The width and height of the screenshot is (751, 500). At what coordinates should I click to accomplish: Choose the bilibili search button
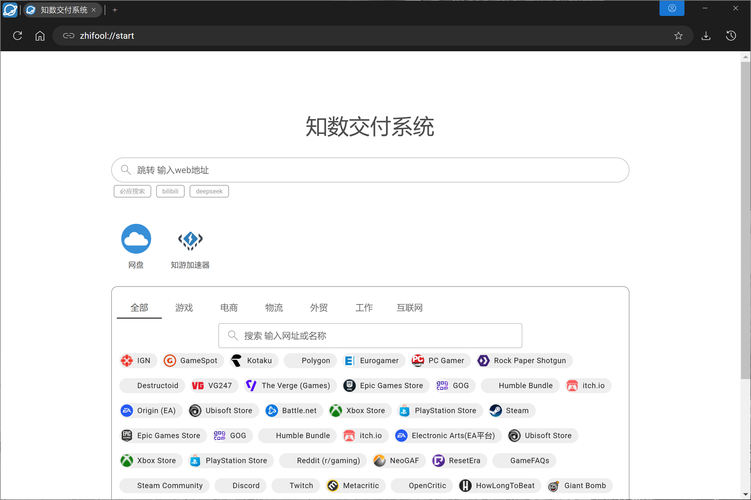click(170, 191)
